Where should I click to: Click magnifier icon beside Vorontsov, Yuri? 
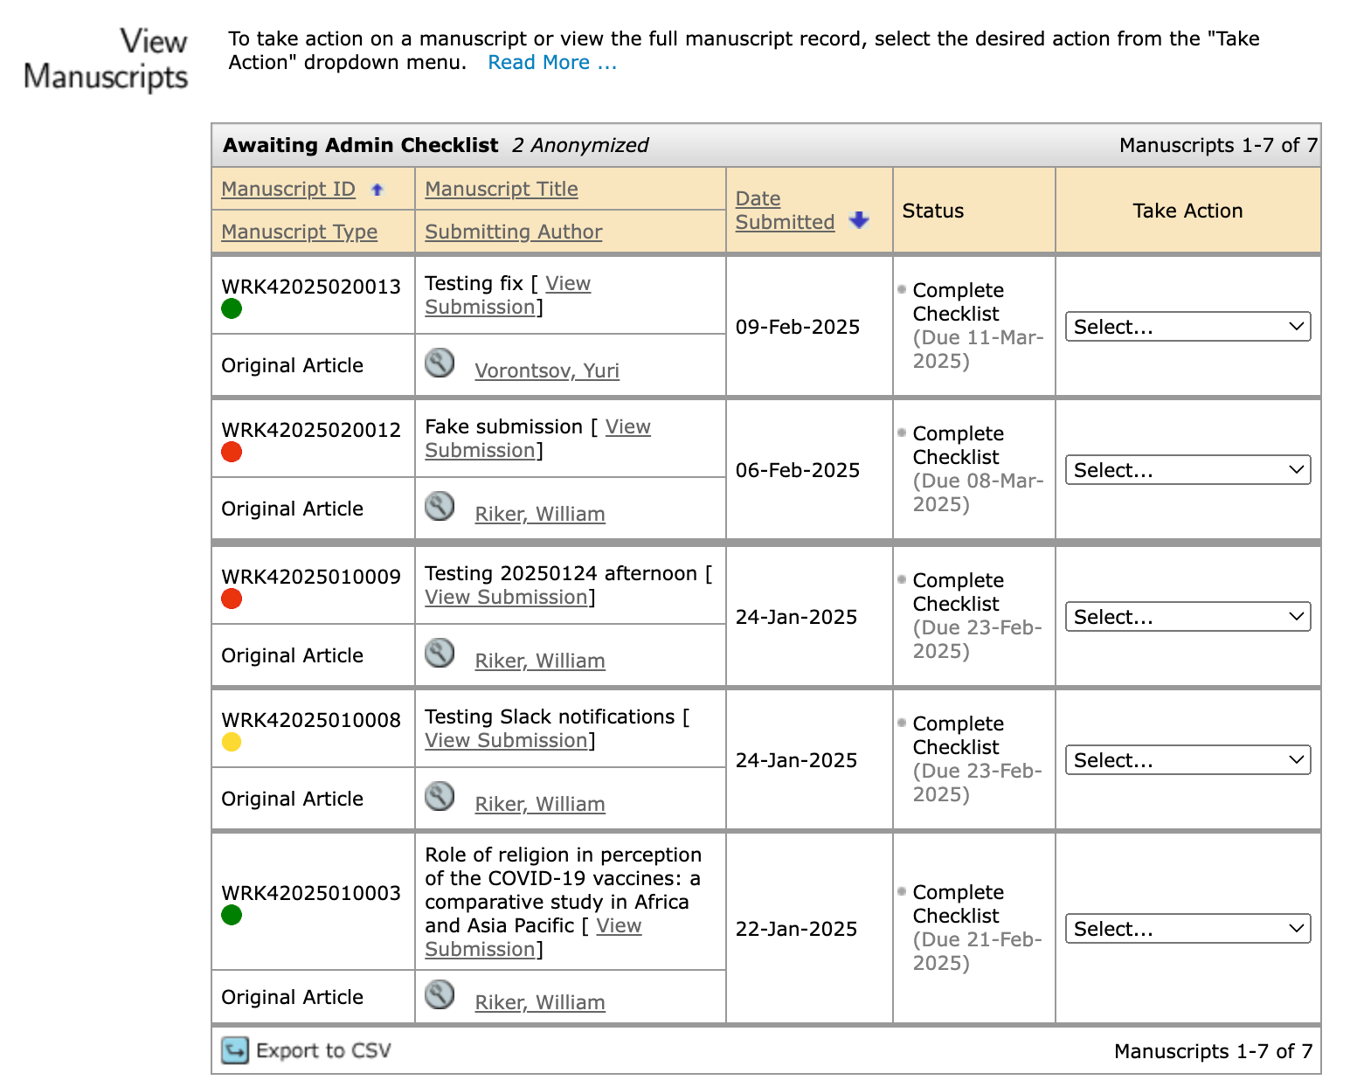tap(440, 363)
